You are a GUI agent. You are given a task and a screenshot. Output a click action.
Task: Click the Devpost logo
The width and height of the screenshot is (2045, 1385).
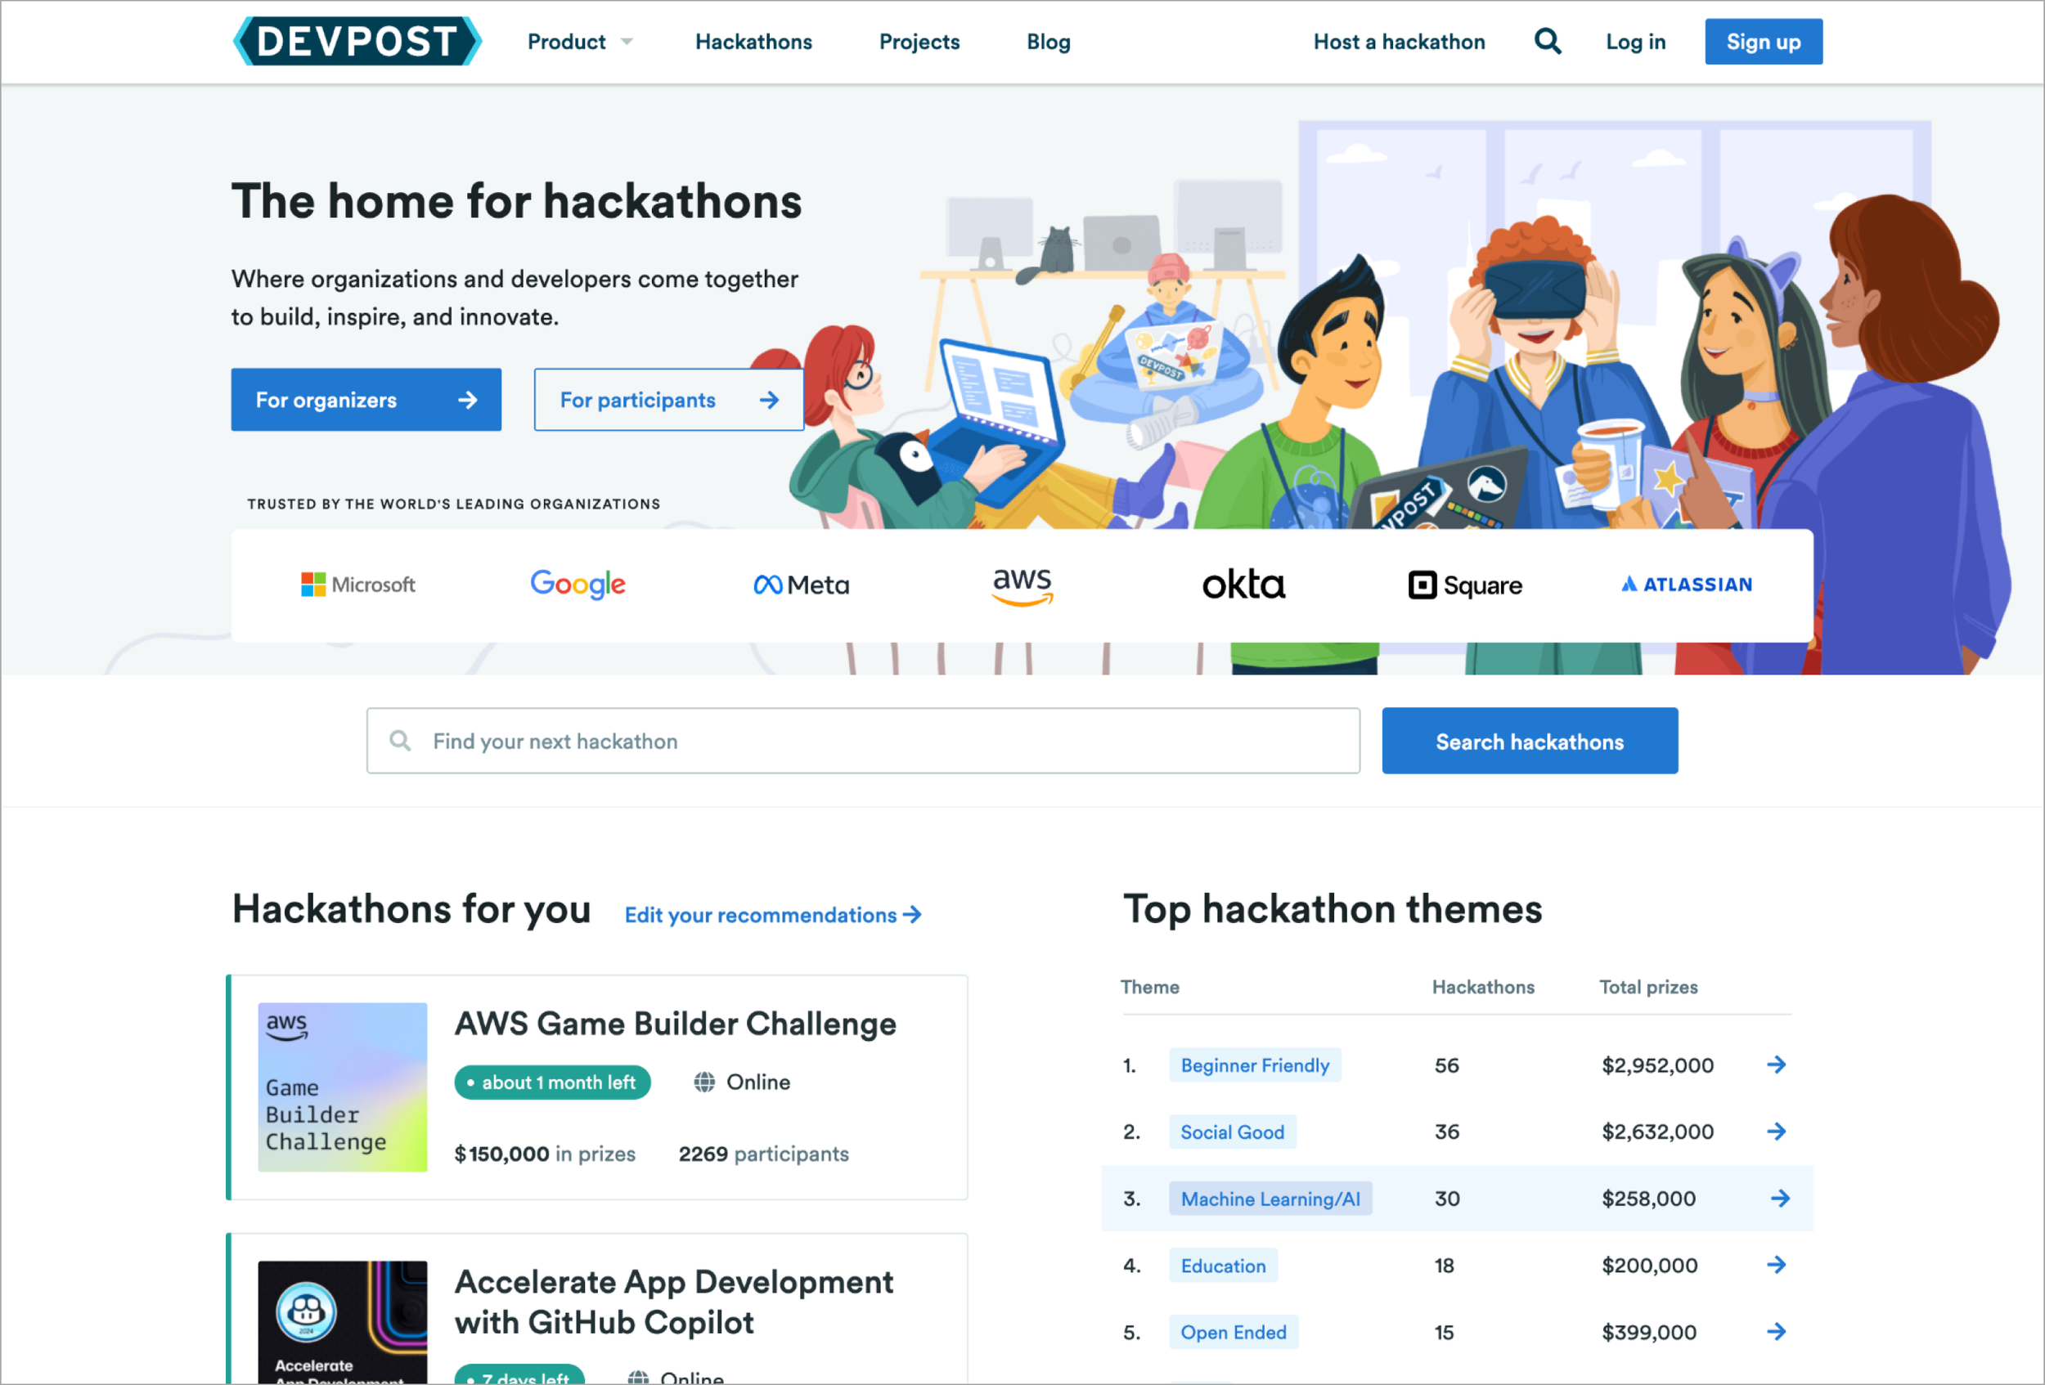coord(357,42)
